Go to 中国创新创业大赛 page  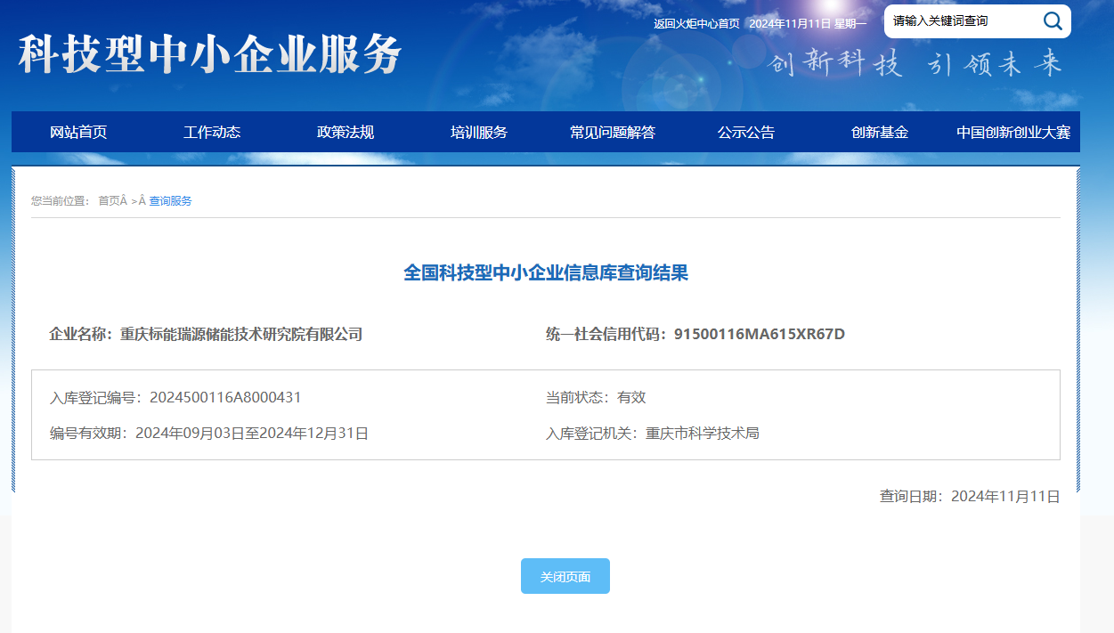[1013, 133]
